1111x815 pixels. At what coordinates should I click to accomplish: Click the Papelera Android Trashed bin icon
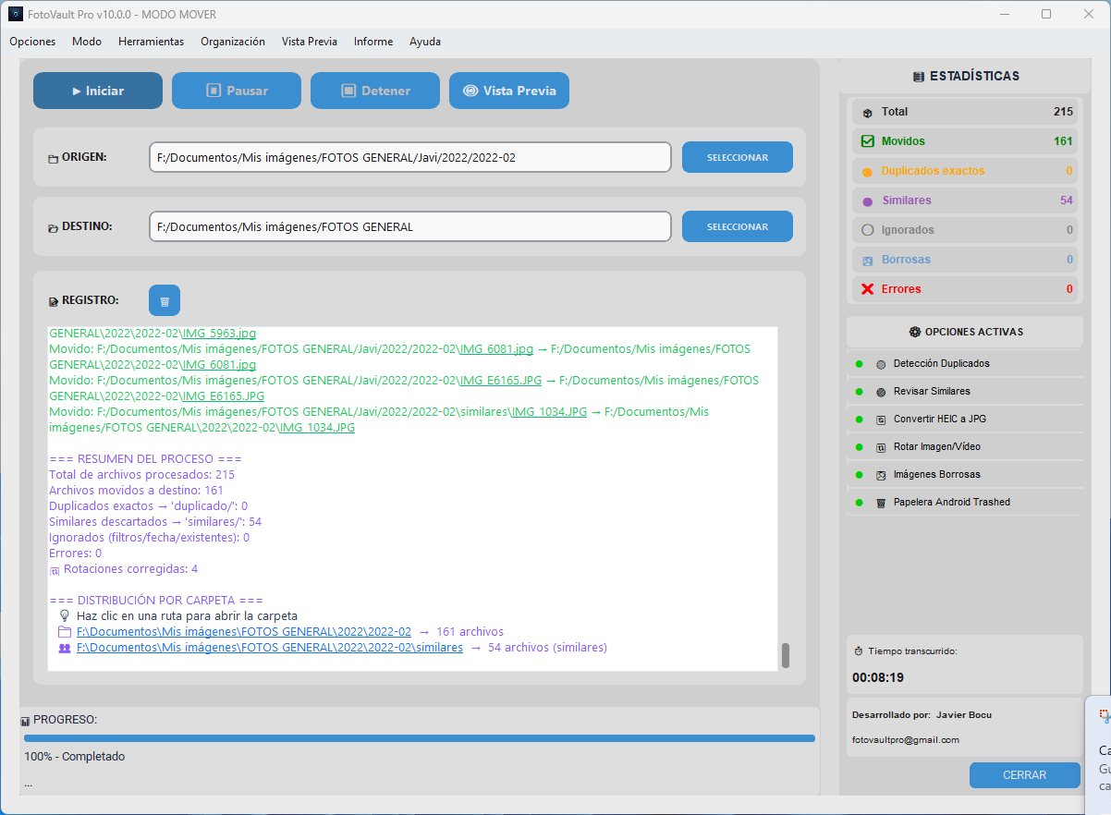[881, 503]
